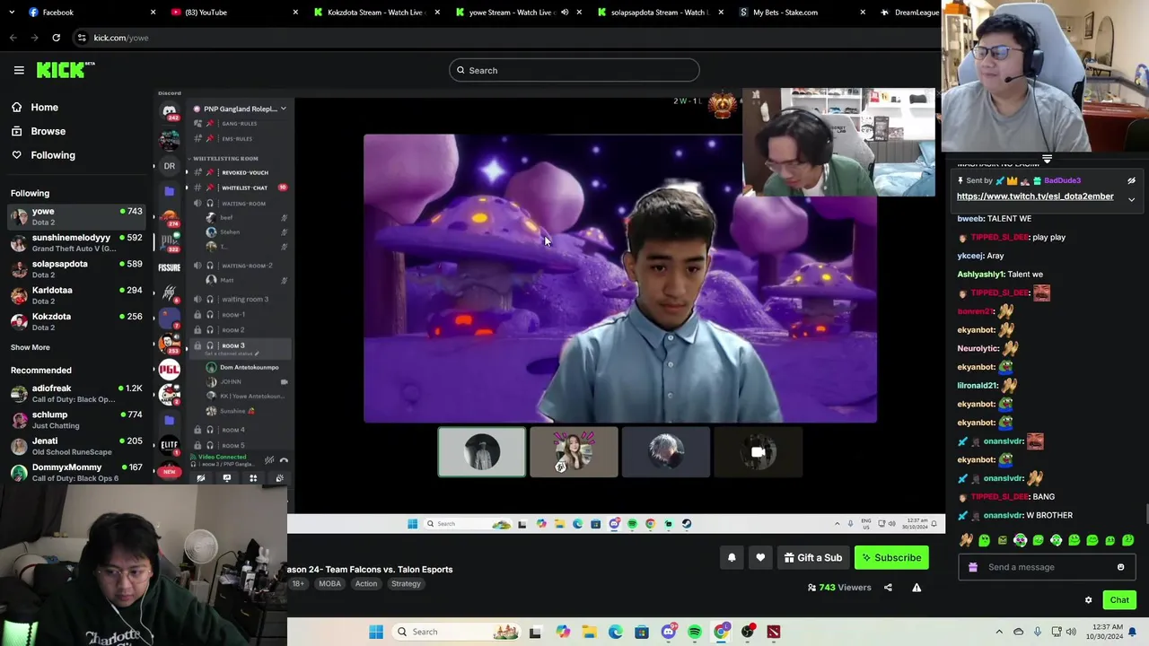
Task: Open the Kick hamburger menu
Action: click(19, 70)
